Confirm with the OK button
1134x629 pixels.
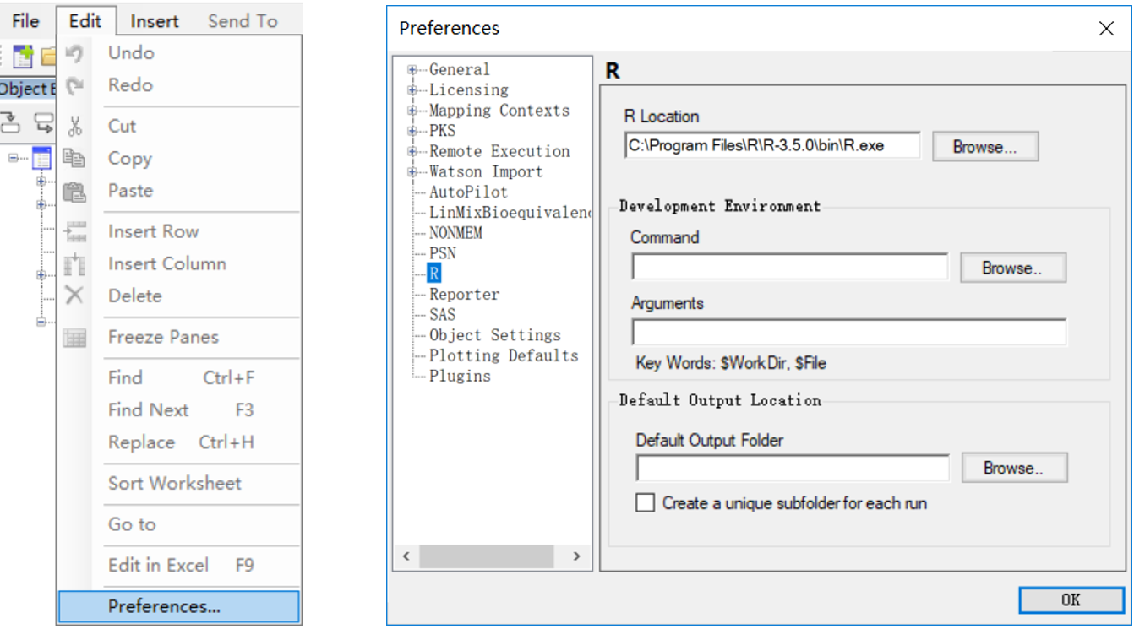(x=1071, y=600)
